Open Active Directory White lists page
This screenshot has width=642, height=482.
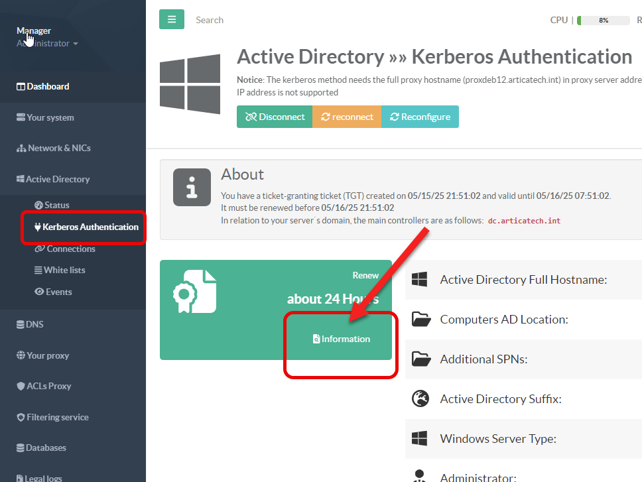pos(64,270)
